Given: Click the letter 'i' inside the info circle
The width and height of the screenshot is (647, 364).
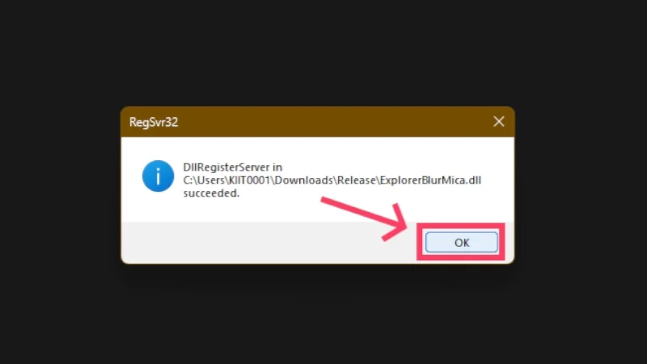Looking at the screenshot, I should [x=158, y=176].
